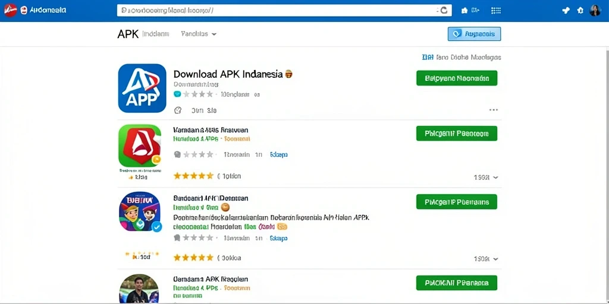Open the blue APP icon of Download APK Indanesia
This screenshot has width=609, height=304.
pyautogui.click(x=142, y=88)
